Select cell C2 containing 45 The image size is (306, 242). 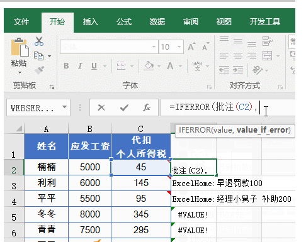click(141, 167)
